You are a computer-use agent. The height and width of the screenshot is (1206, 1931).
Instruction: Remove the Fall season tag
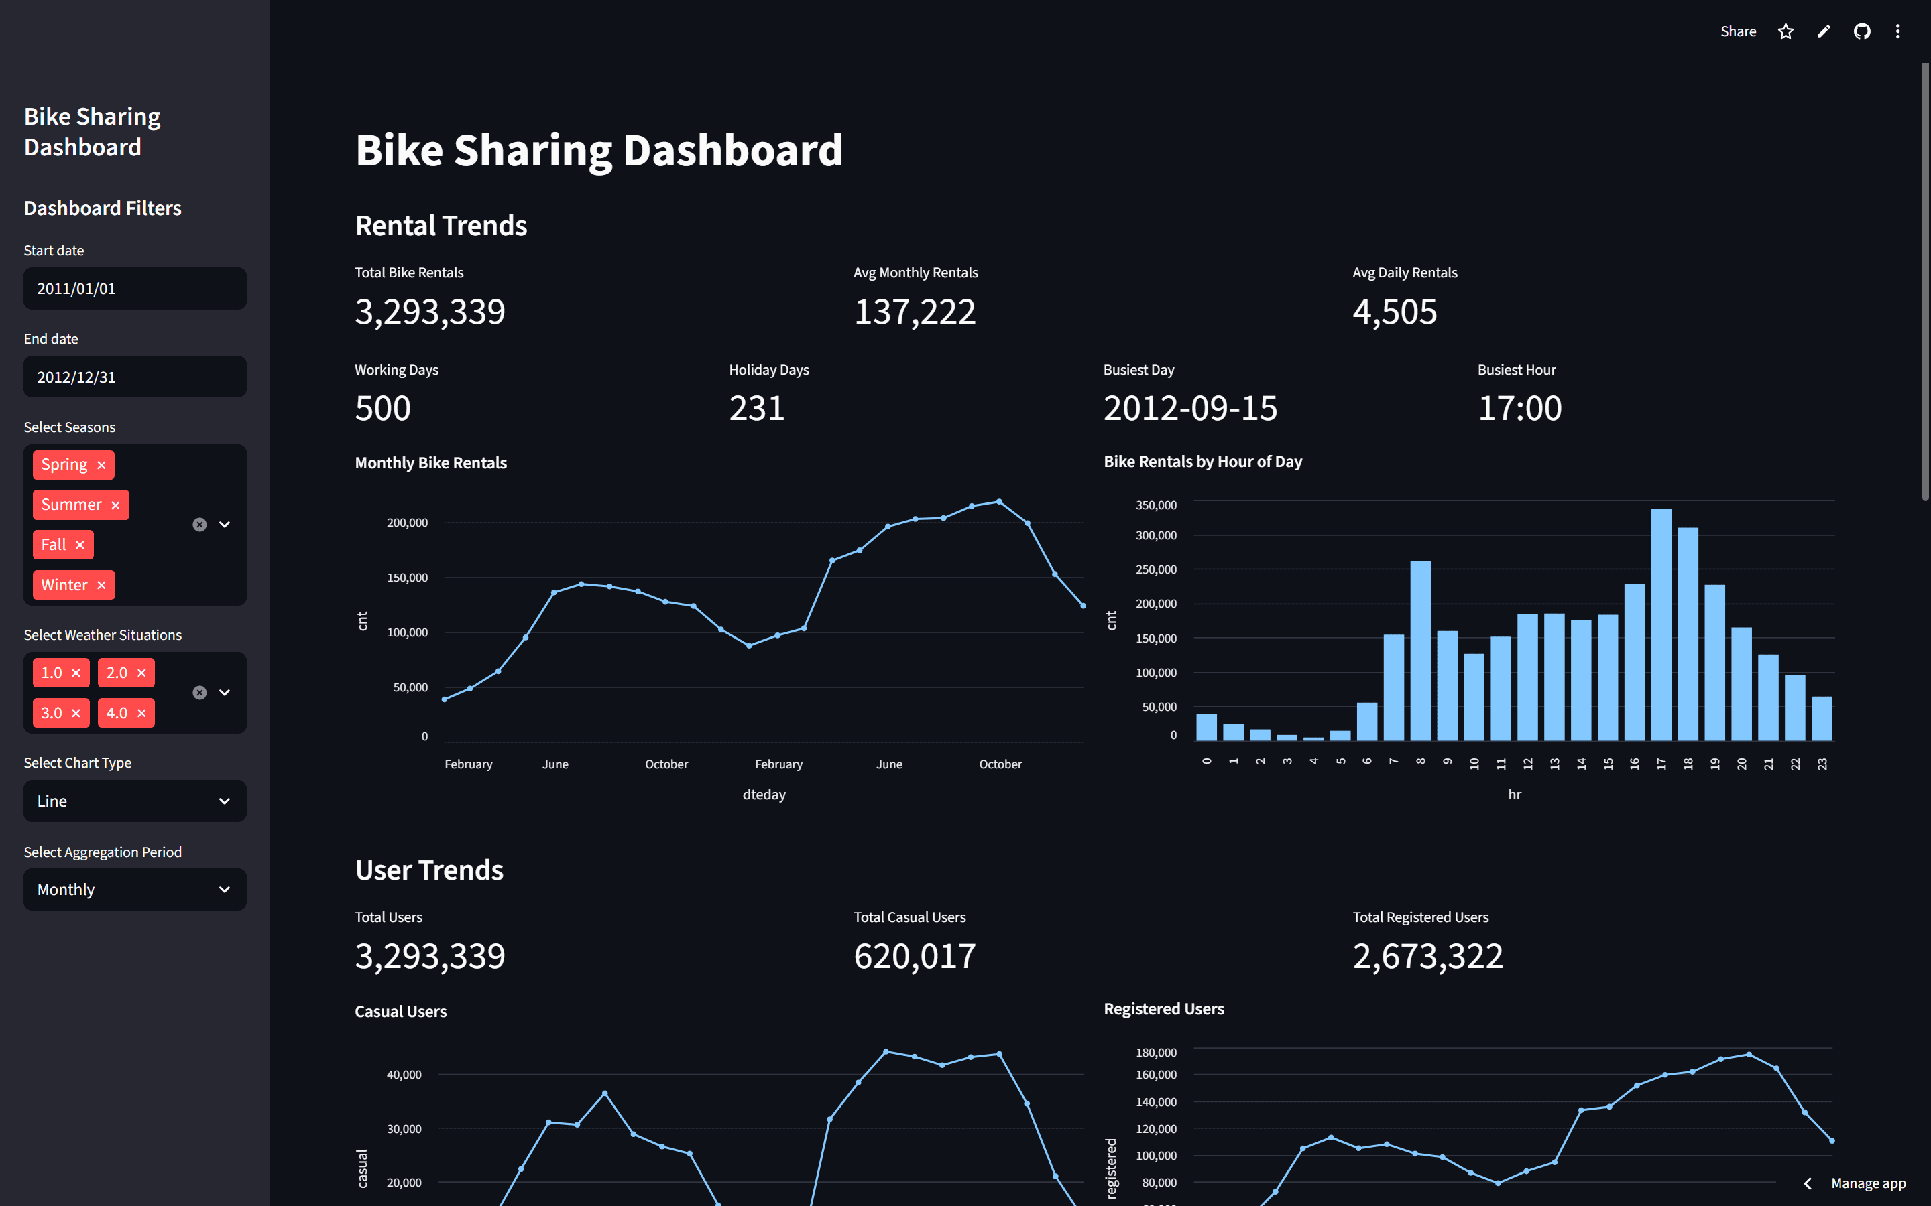pos(80,544)
